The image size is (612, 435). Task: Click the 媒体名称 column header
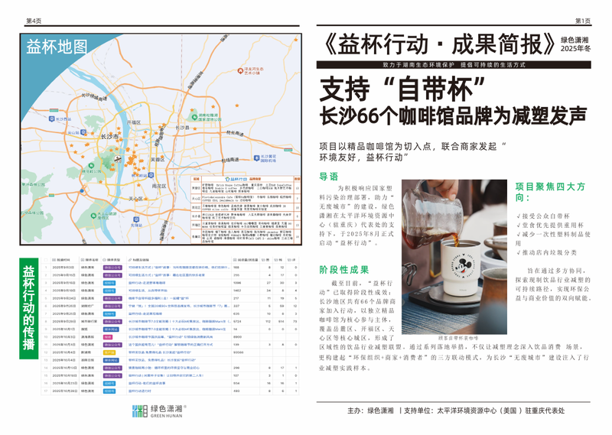[x=90, y=260]
